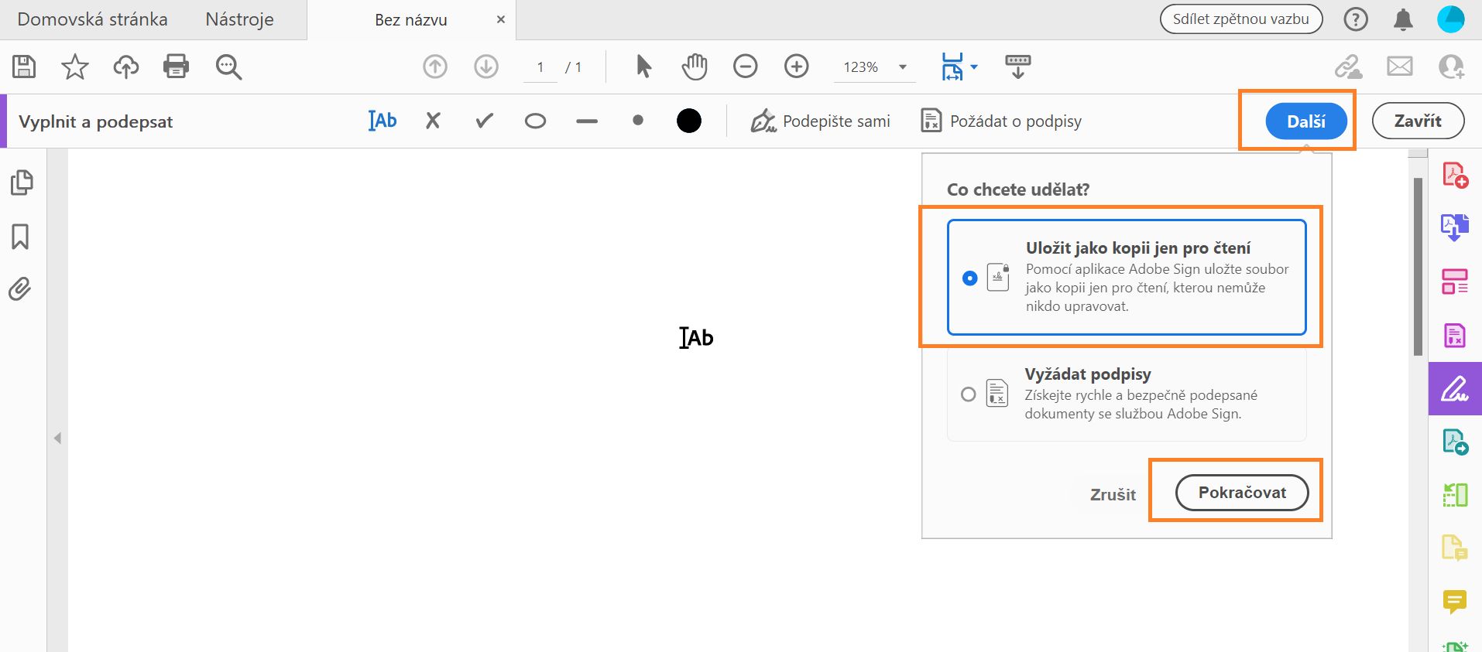Open Create PDF tool in right rail
Image resolution: width=1482 pixels, height=652 pixels.
click(x=1455, y=175)
